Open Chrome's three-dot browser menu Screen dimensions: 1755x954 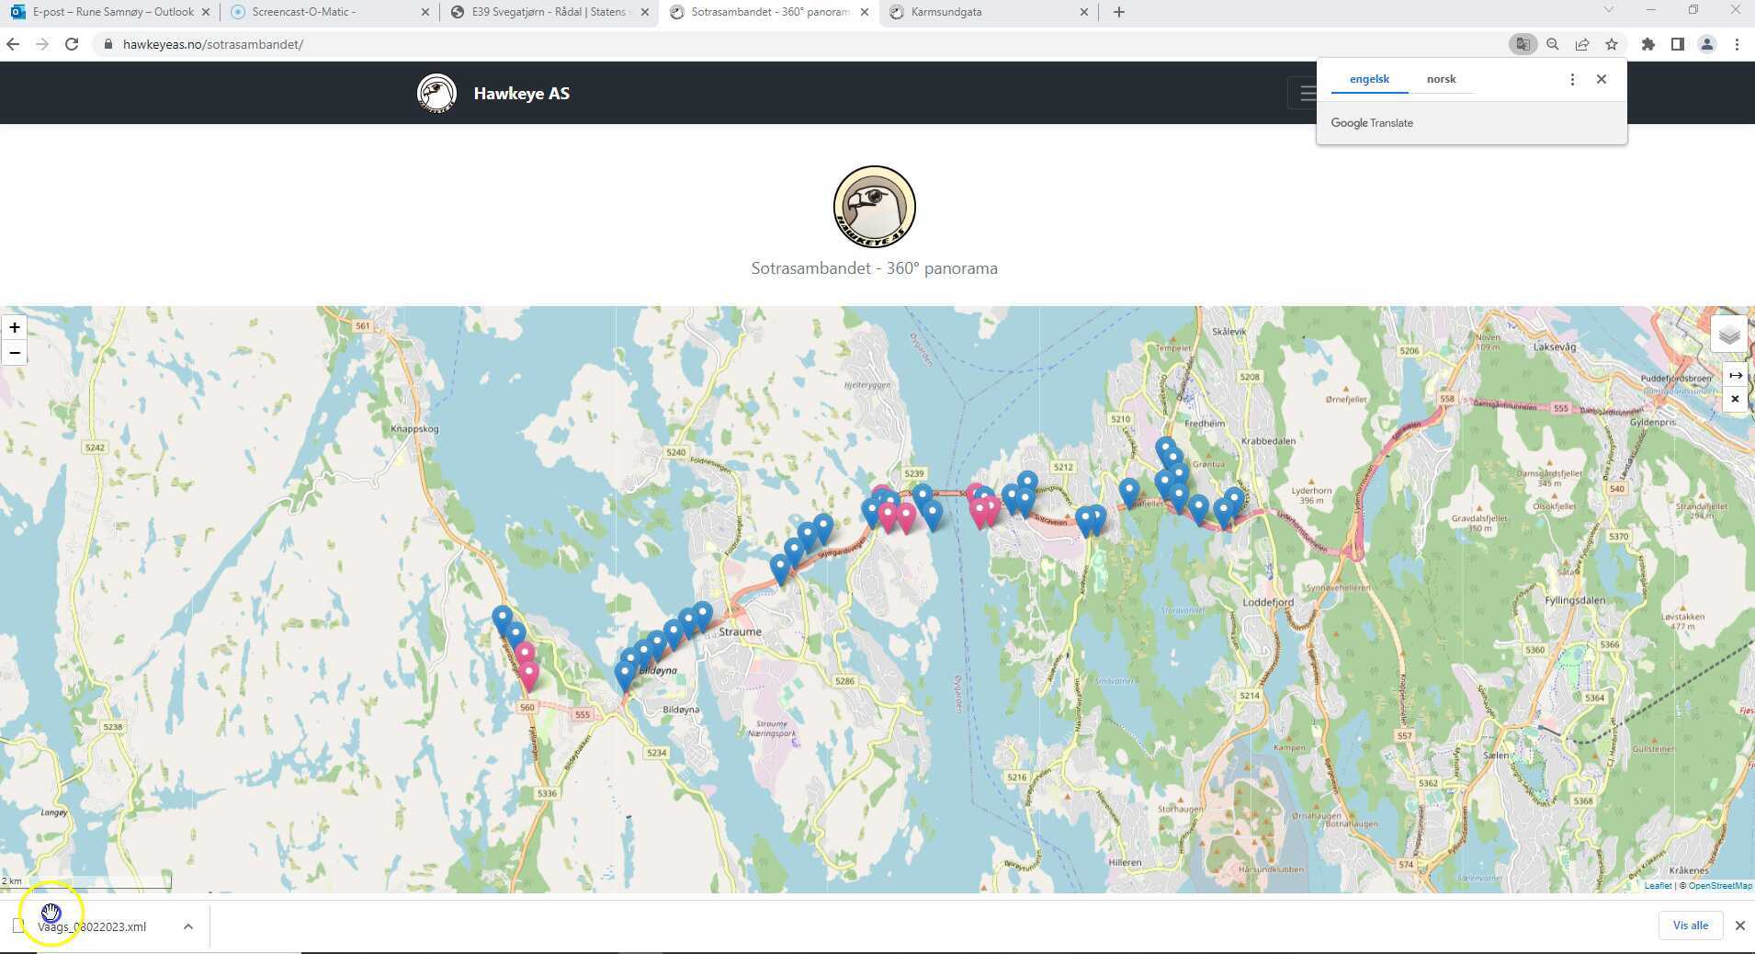click(x=1738, y=43)
